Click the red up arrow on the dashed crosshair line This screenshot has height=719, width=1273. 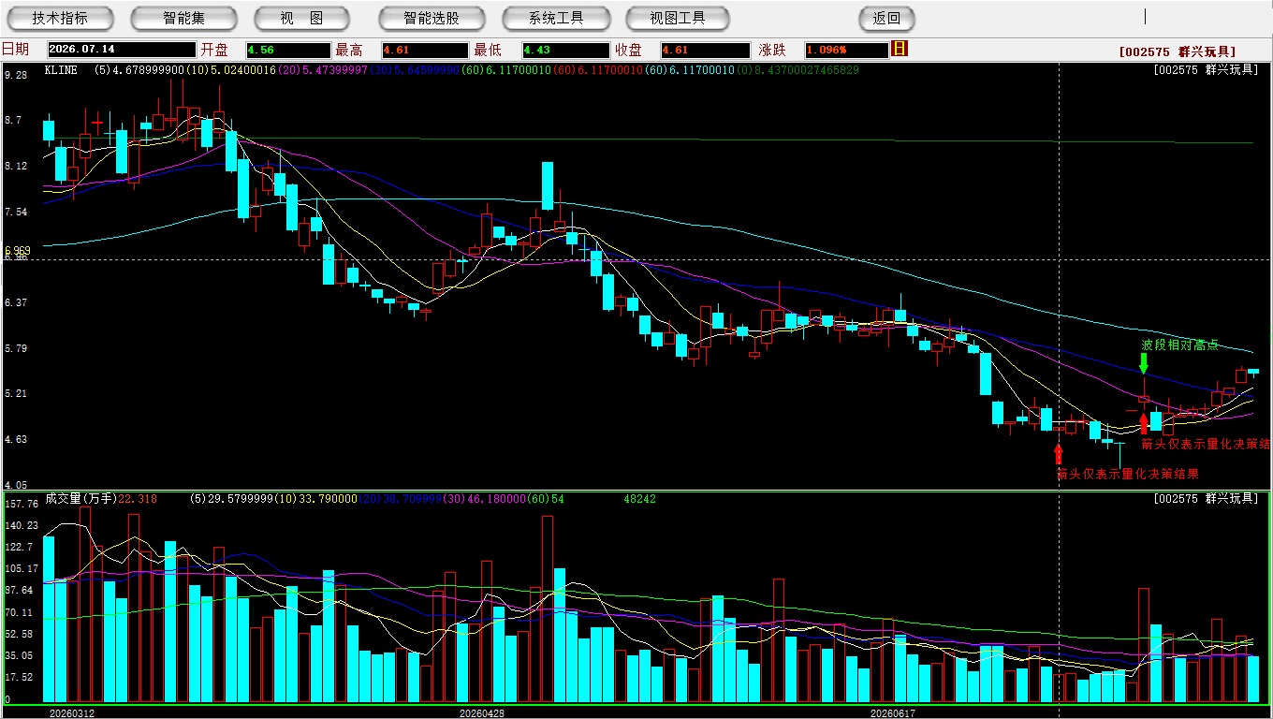pyautogui.click(x=1059, y=454)
